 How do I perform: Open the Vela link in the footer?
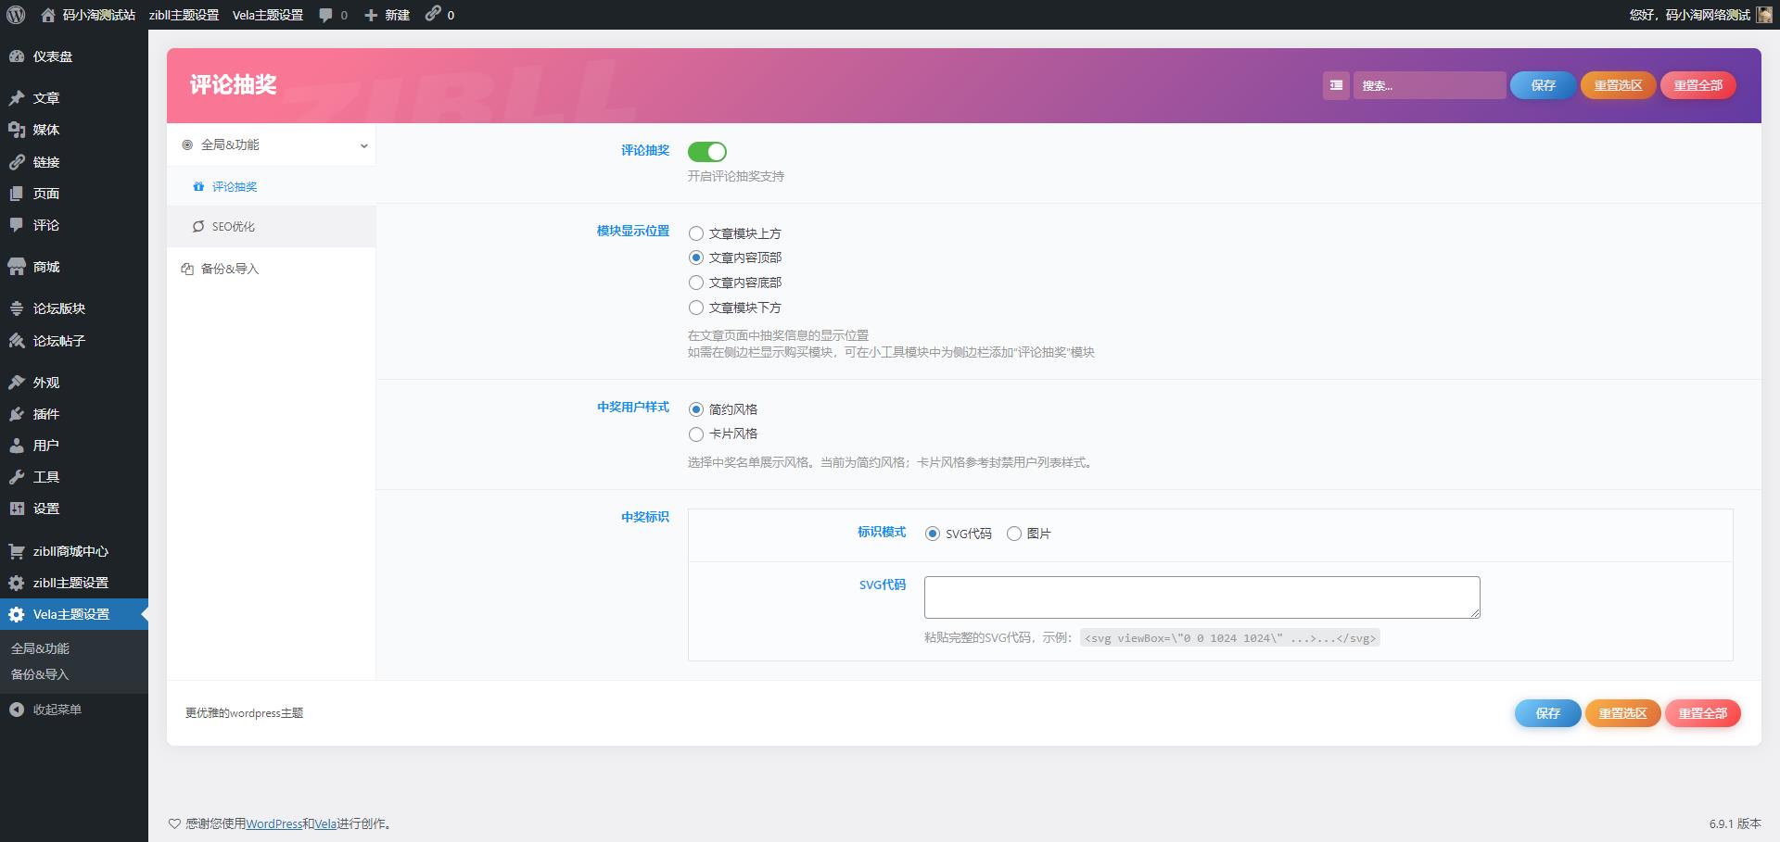pyautogui.click(x=324, y=823)
